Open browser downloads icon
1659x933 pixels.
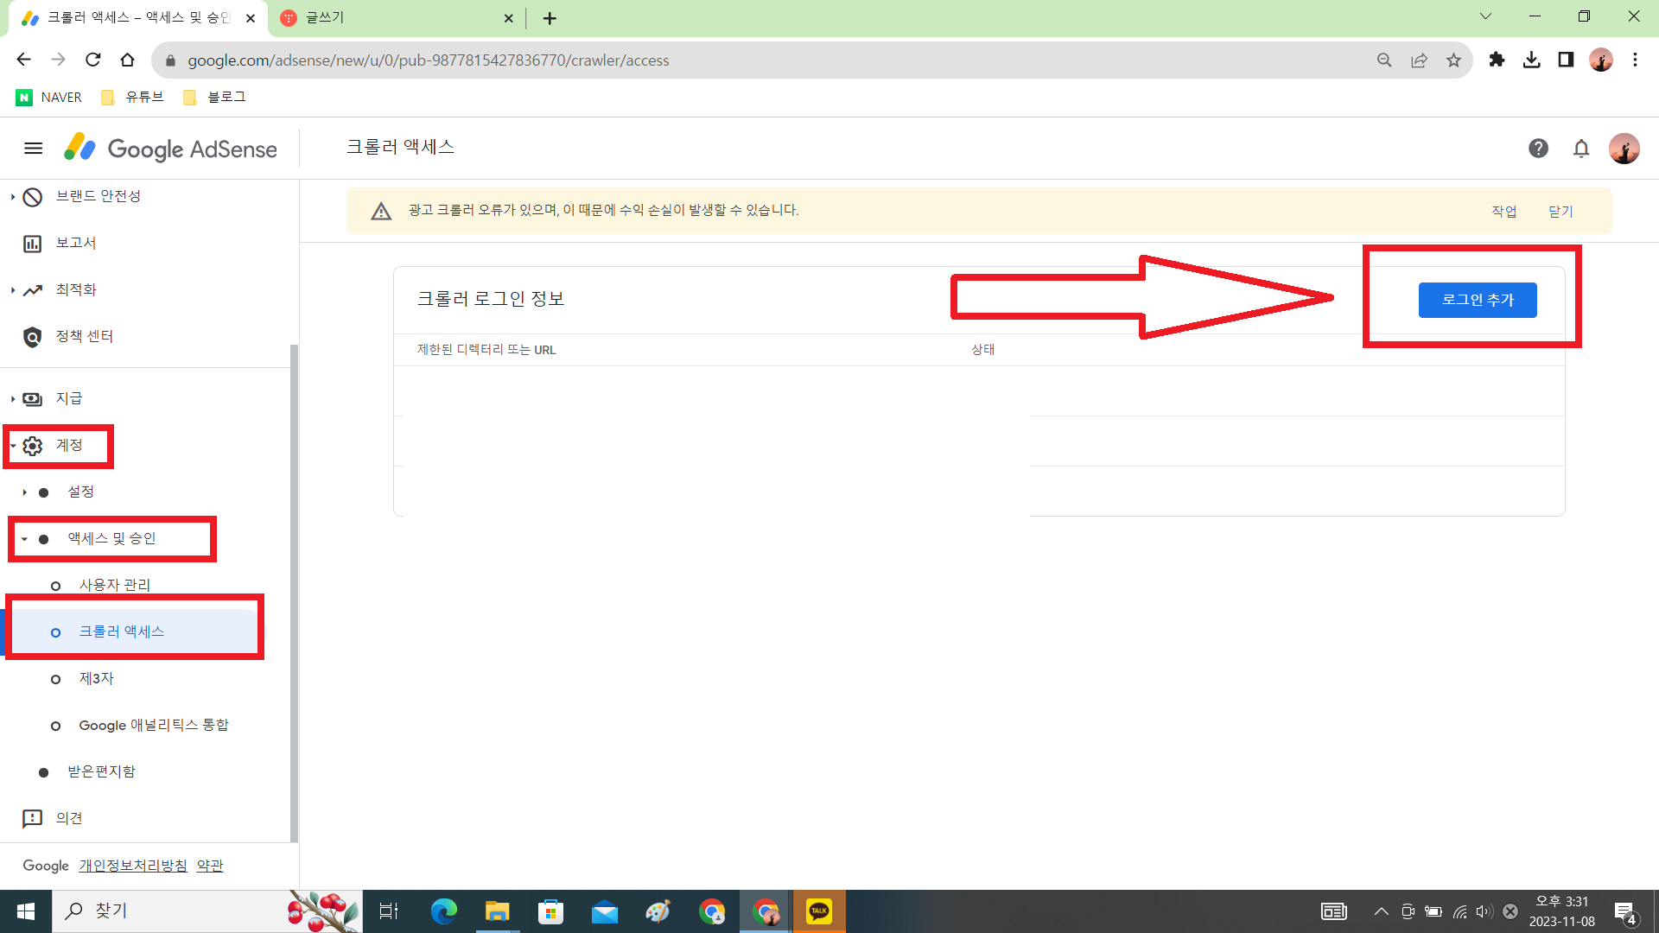pos(1531,60)
